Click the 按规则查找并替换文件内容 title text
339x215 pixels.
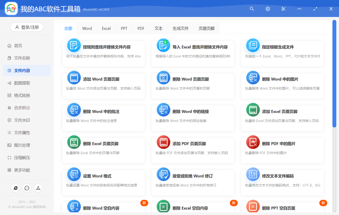(107, 47)
